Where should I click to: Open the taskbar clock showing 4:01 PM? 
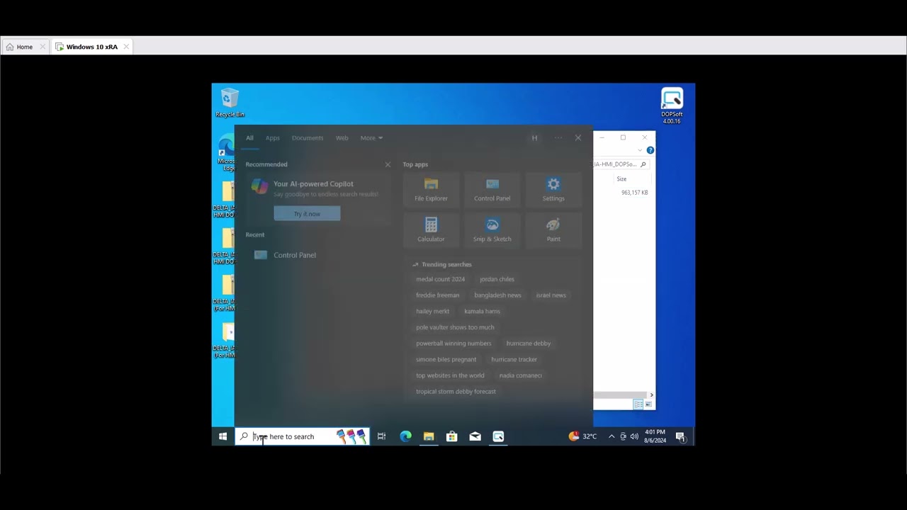pyautogui.click(x=655, y=436)
